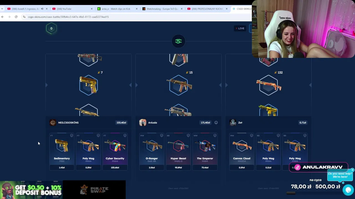Open the live chat support bubble
The image size is (355, 199).
pyautogui.click(x=348, y=190)
